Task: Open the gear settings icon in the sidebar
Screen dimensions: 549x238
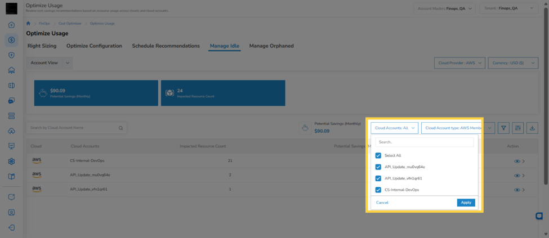Action: 11,161
